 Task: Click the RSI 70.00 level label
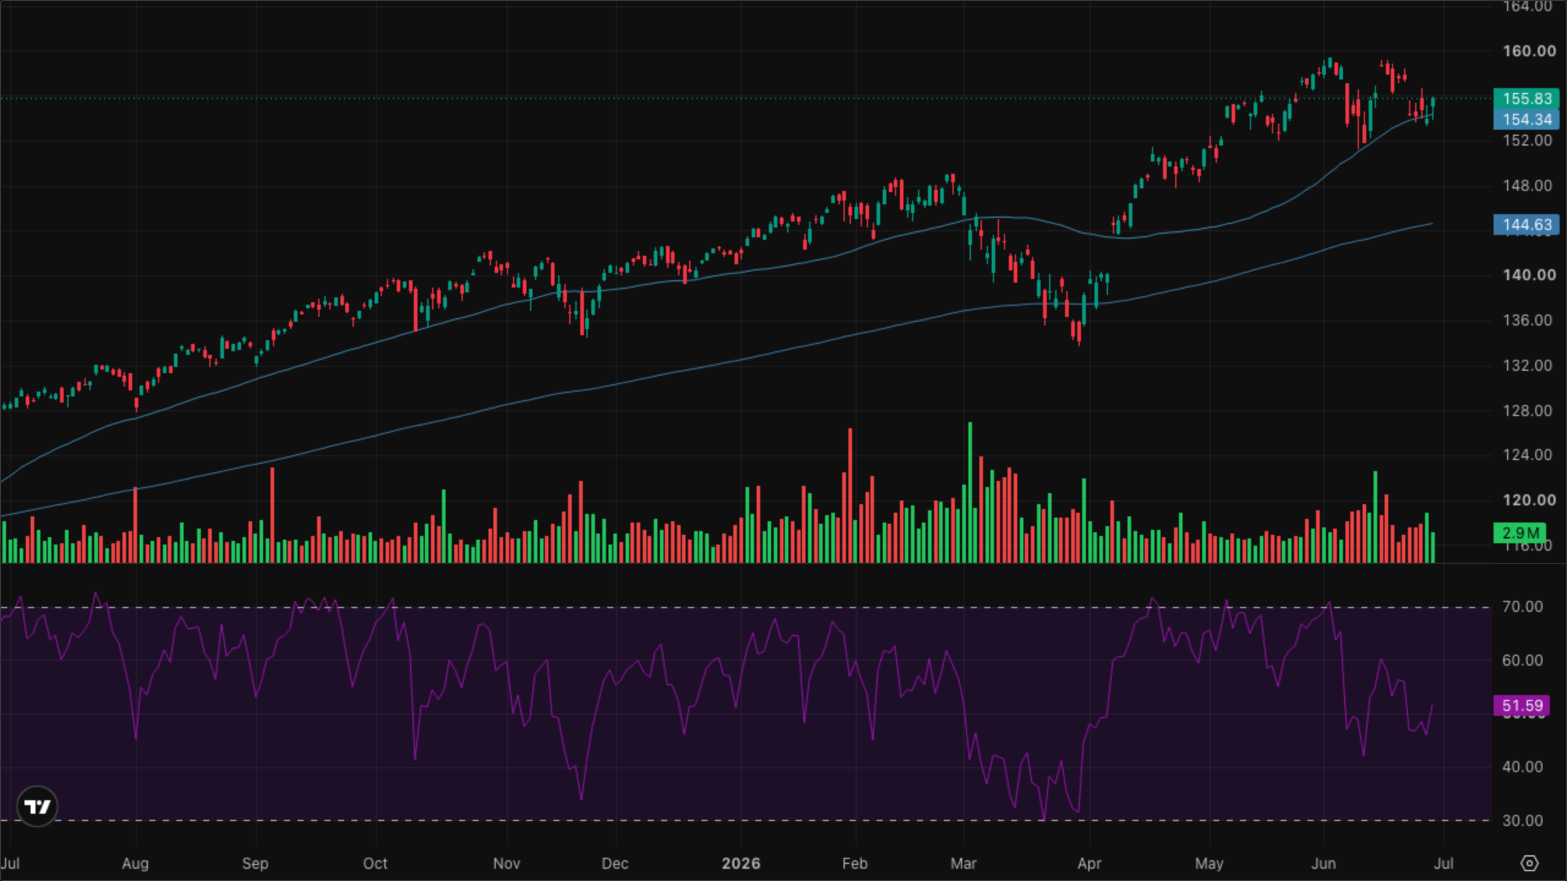1522,606
